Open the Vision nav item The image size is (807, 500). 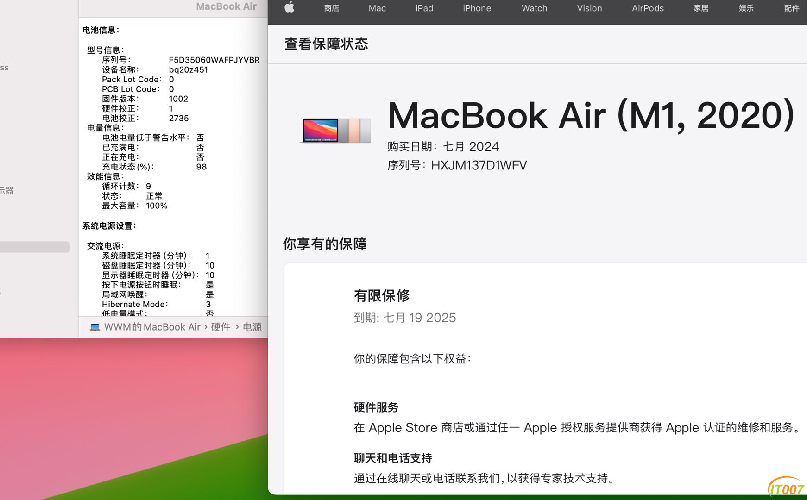click(x=589, y=8)
